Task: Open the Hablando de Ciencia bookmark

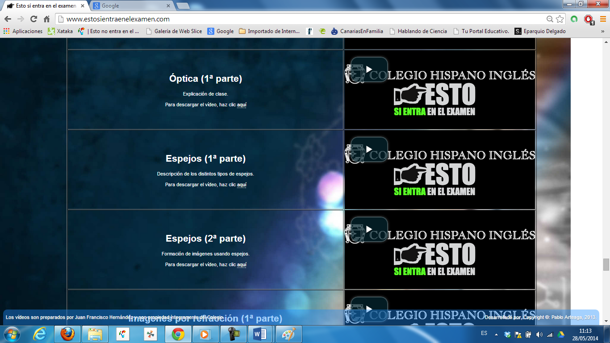Action: point(418,31)
